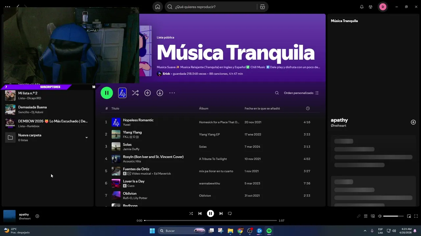Open Ed Maverick artist link

click(x=162, y=174)
